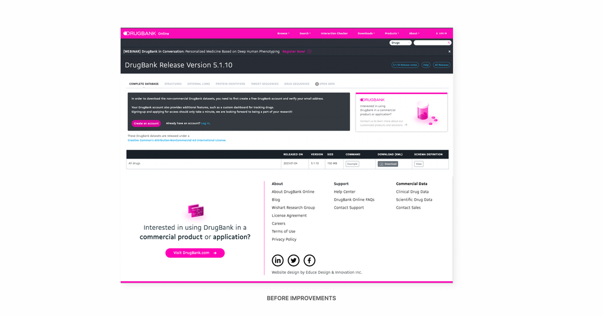The width and height of the screenshot is (603, 316).
Task: Open the Creative Commons license link
Action: [x=177, y=140]
